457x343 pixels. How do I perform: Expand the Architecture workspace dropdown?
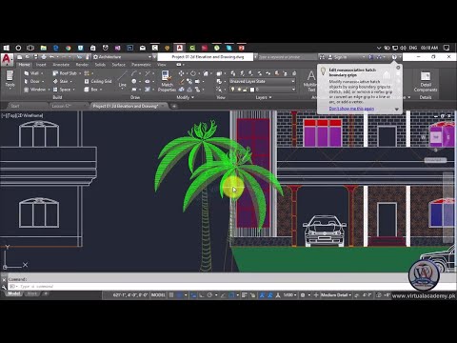[x=149, y=57]
